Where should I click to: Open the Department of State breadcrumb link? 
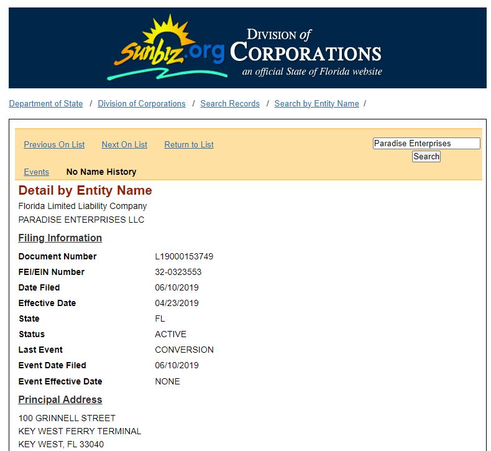click(46, 104)
